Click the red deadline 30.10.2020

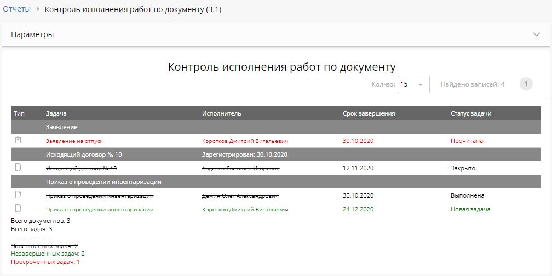click(358, 141)
